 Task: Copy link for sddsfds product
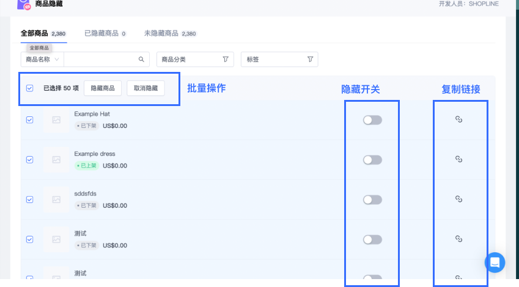tap(458, 199)
